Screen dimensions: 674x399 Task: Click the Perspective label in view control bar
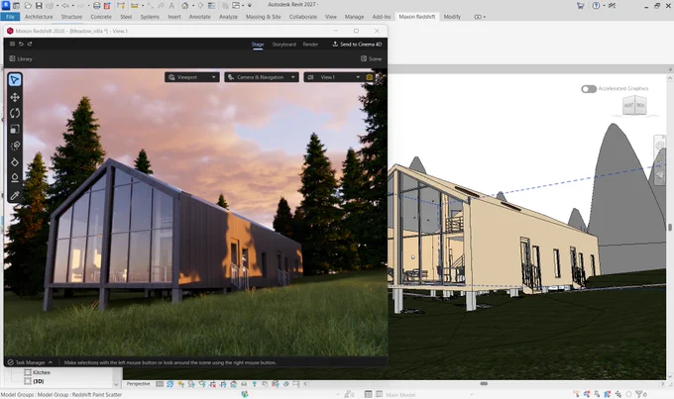(139, 384)
